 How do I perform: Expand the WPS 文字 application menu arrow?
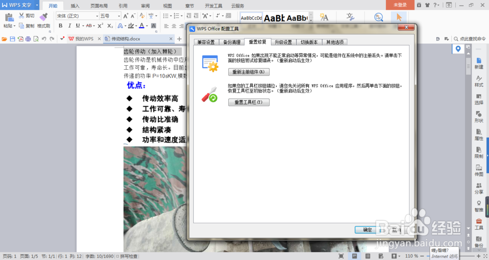click(x=37, y=5)
